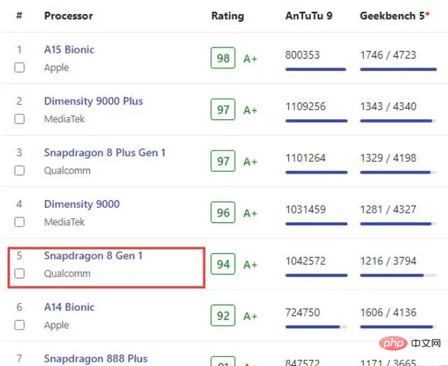448x366 pixels.
Task: Select the Snapdragon 8 Plus Gen 1 checkbox
Action: [x=20, y=171]
